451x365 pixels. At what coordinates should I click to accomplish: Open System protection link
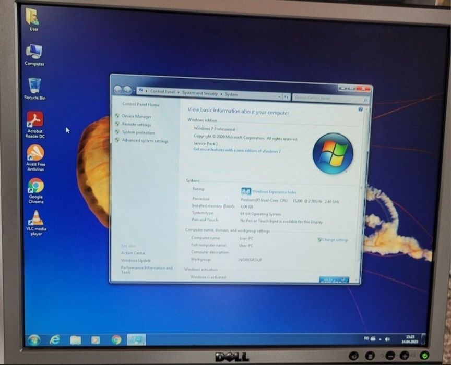click(138, 132)
